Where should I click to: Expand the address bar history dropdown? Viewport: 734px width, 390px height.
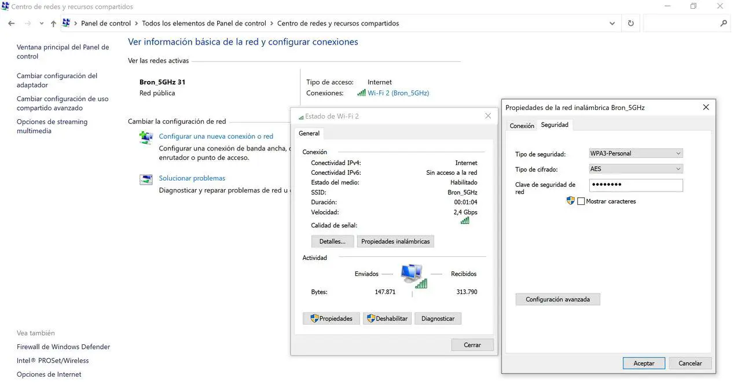[x=612, y=24]
